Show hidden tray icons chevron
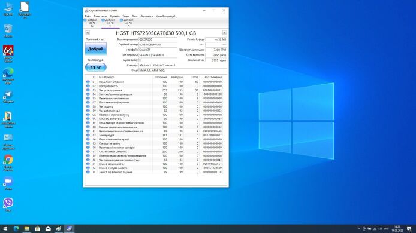This screenshot has width=416, height=233. click(358, 229)
